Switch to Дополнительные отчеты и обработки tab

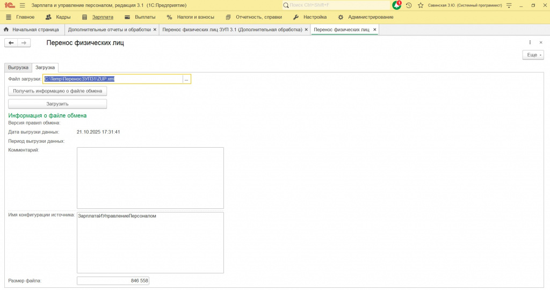(x=110, y=30)
